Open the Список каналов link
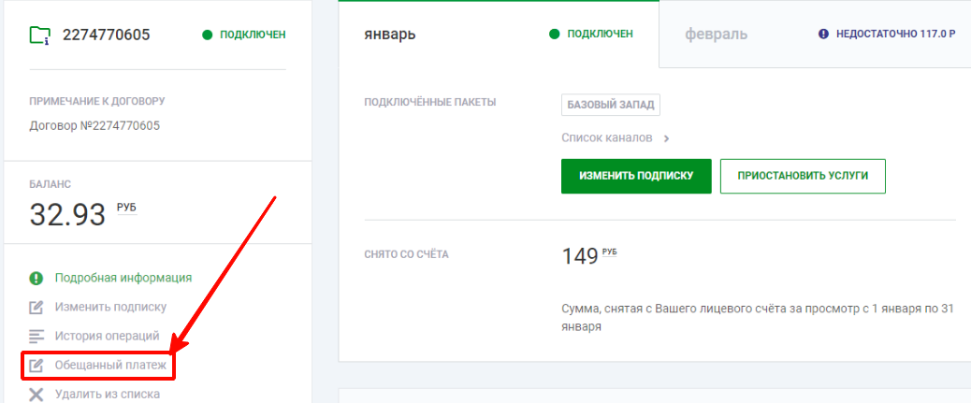This screenshot has height=403, width=971. [606, 137]
